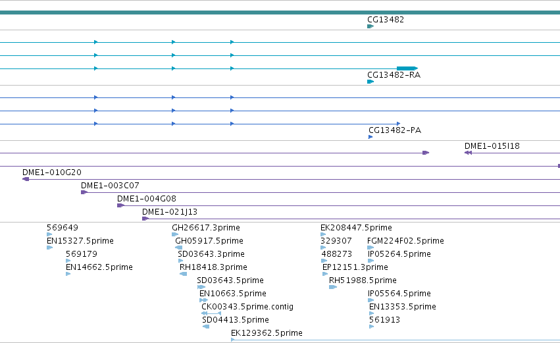Viewport: 560px width, 343px height.
Task: Select the small CG13482-PA arrow glyph
Action: [370, 137]
